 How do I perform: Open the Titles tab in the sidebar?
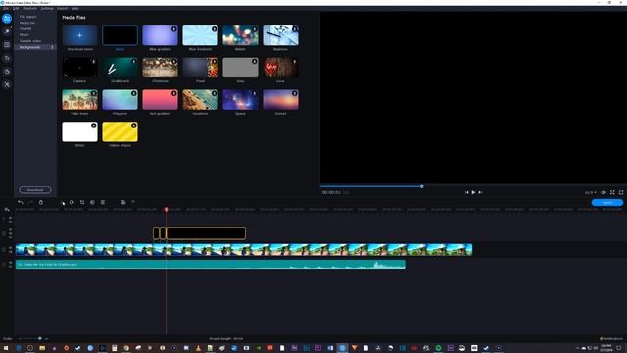7,59
